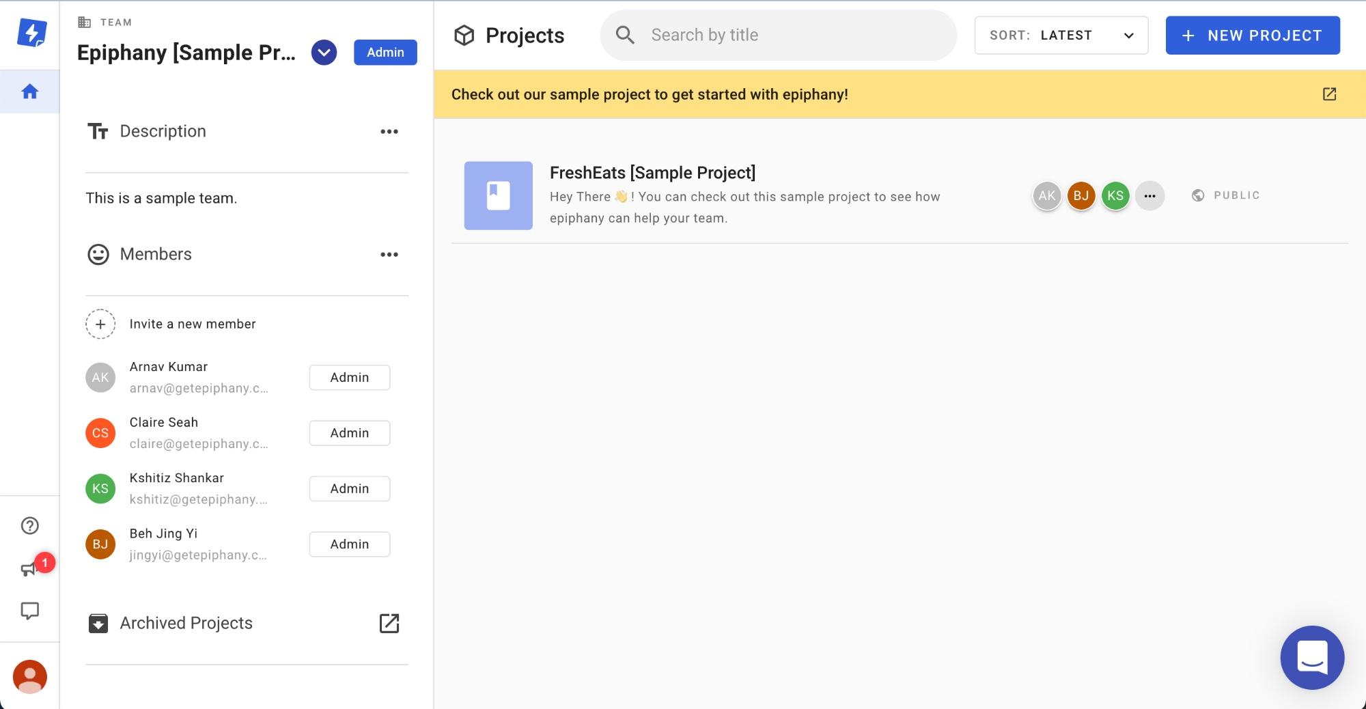Image resolution: width=1366 pixels, height=709 pixels.
Task: Change Arnav Kumar's Admin role
Action: tap(350, 377)
